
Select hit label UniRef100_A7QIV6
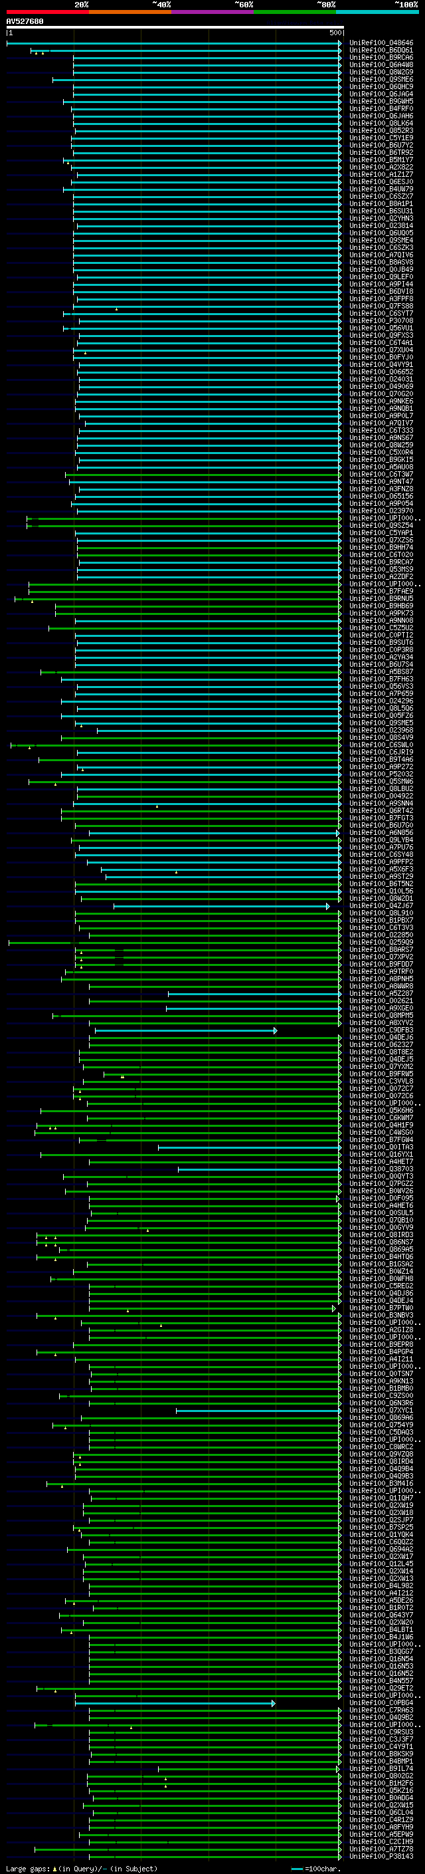tap(381, 255)
